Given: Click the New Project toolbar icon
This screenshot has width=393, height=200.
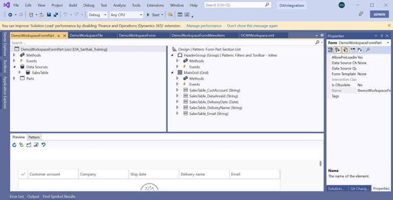Looking at the screenshot, I should pos(31,15).
